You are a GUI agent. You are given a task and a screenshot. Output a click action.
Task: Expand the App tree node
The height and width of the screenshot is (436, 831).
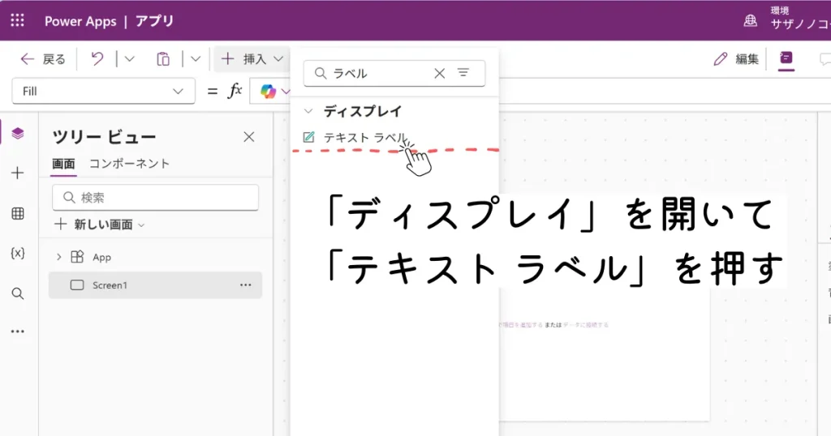pos(58,257)
